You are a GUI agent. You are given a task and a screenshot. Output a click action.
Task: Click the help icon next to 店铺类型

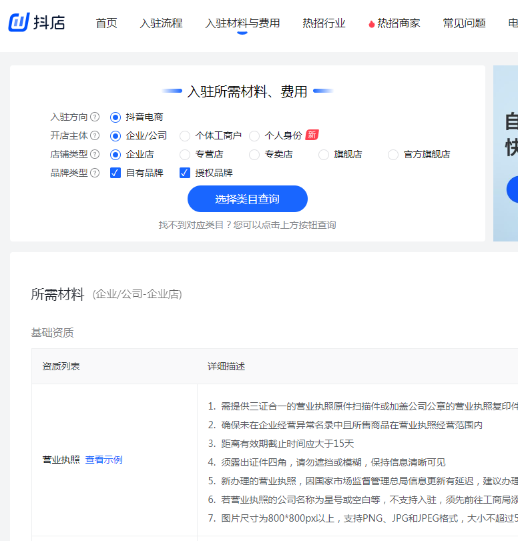click(95, 154)
